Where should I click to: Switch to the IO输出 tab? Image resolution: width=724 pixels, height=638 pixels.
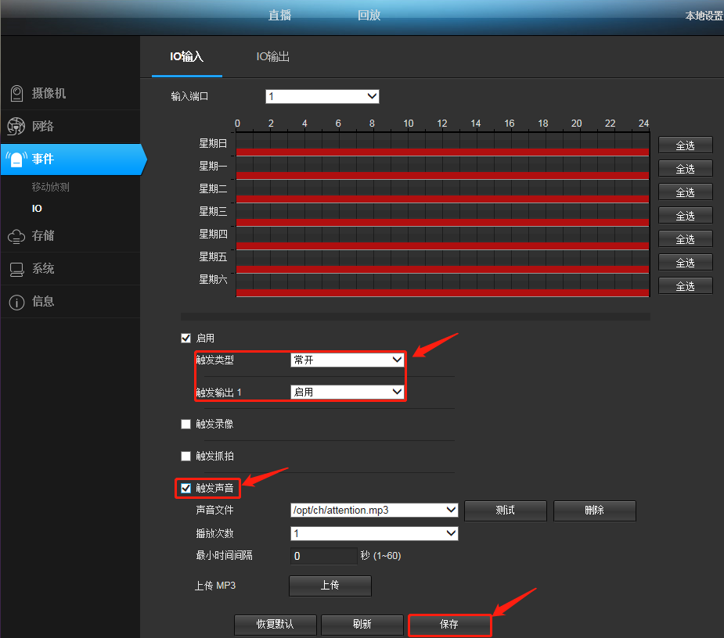[x=273, y=57]
